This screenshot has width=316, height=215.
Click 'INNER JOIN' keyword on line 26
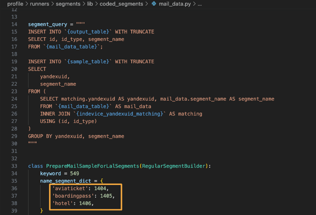pyautogui.click(x=55, y=114)
